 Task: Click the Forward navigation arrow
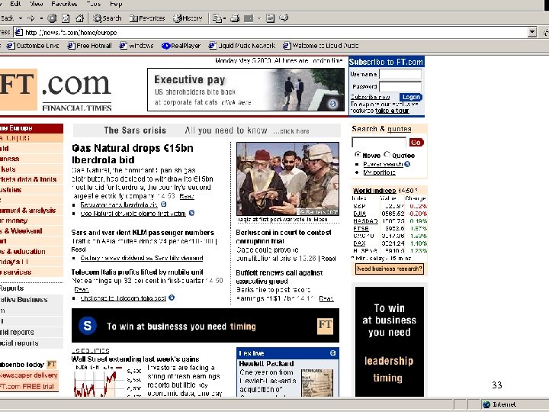tap(31, 18)
